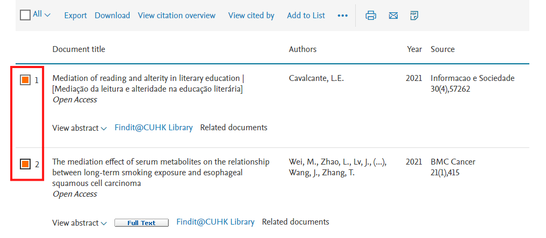Open View citation overview
The height and width of the screenshot is (238, 546).
177,16
